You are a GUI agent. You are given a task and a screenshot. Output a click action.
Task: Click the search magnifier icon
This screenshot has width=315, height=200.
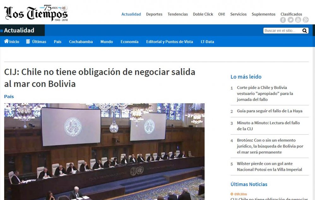tap(305, 31)
